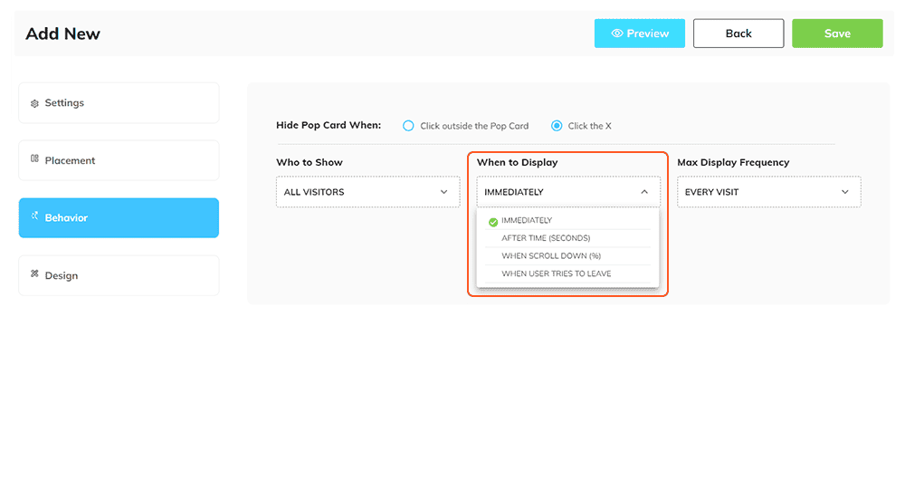Click the up chevron on IMMEDIATELY dropdown

pyautogui.click(x=644, y=192)
